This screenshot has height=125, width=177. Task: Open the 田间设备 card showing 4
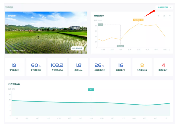point(163,67)
